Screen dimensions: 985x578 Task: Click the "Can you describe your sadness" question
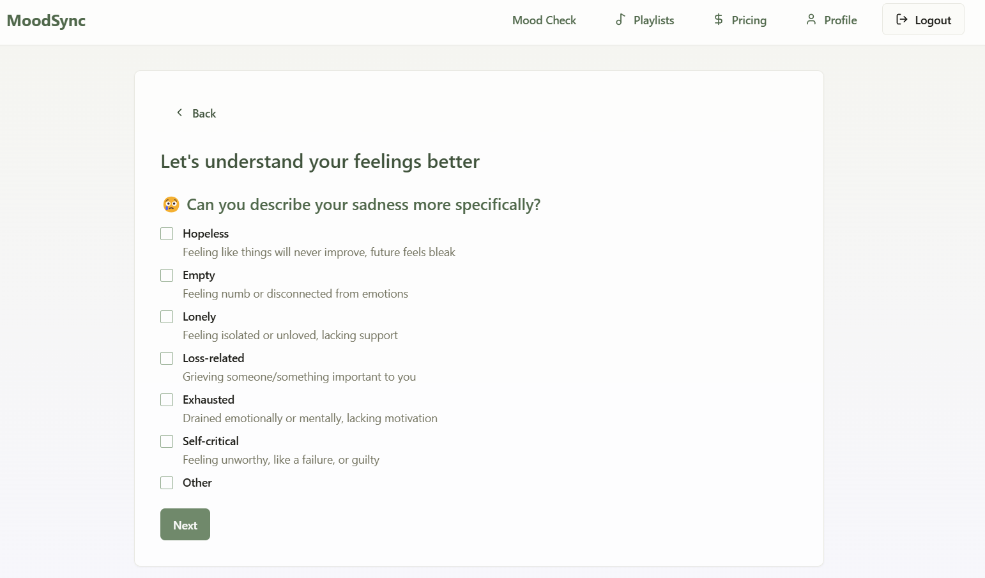(363, 204)
